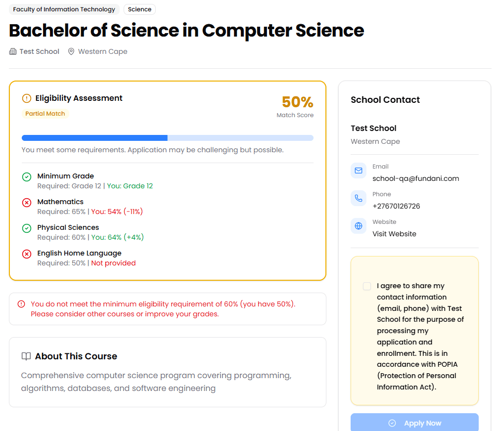Click the Partial Match badge

tap(45, 114)
